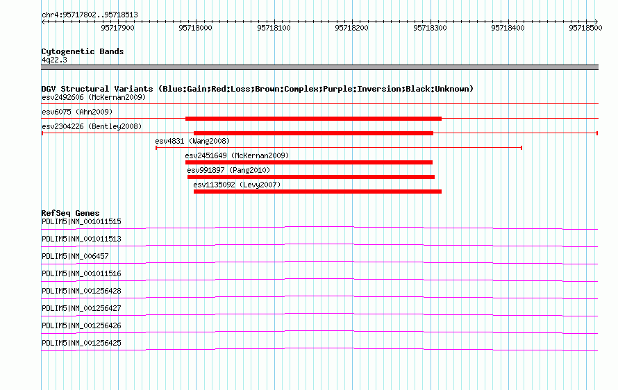
Task: Click the 95717900 ruler position label
Action: (x=117, y=28)
